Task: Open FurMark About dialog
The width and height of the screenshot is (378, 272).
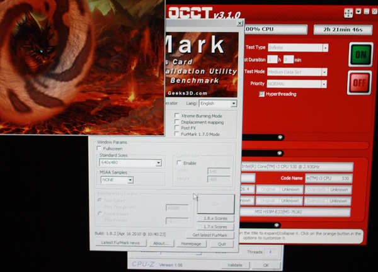Action: pos(161,243)
